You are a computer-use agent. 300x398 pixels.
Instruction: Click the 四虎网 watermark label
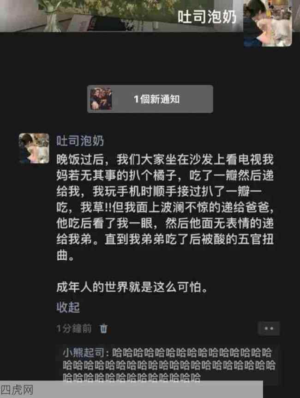(17, 390)
